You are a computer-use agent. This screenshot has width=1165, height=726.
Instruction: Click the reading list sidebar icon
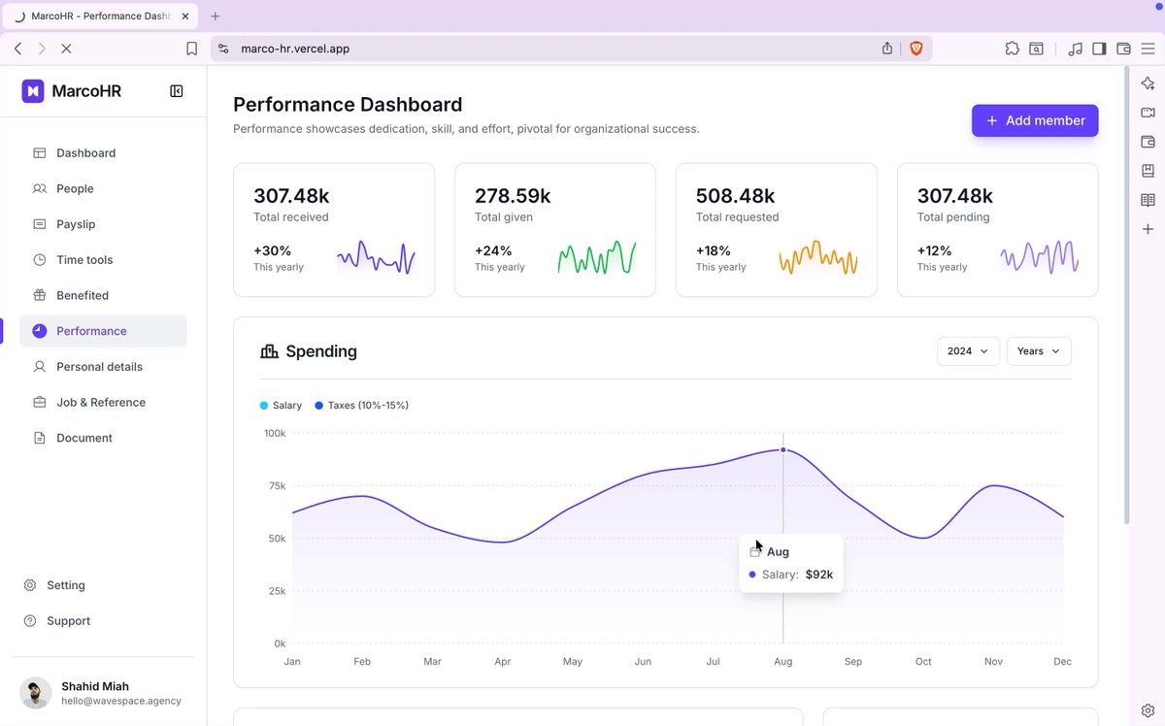(x=1148, y=200)
